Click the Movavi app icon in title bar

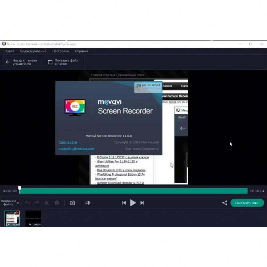4,44
